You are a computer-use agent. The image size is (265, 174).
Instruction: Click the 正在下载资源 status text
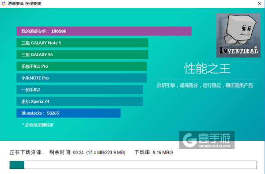[27, 152]
